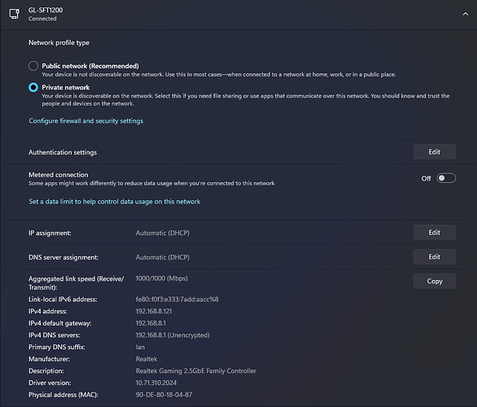Click the Realtek Gaming 2.5GbE description text
Viewport: 477px width, 407px height.
[x=196, y=371]
